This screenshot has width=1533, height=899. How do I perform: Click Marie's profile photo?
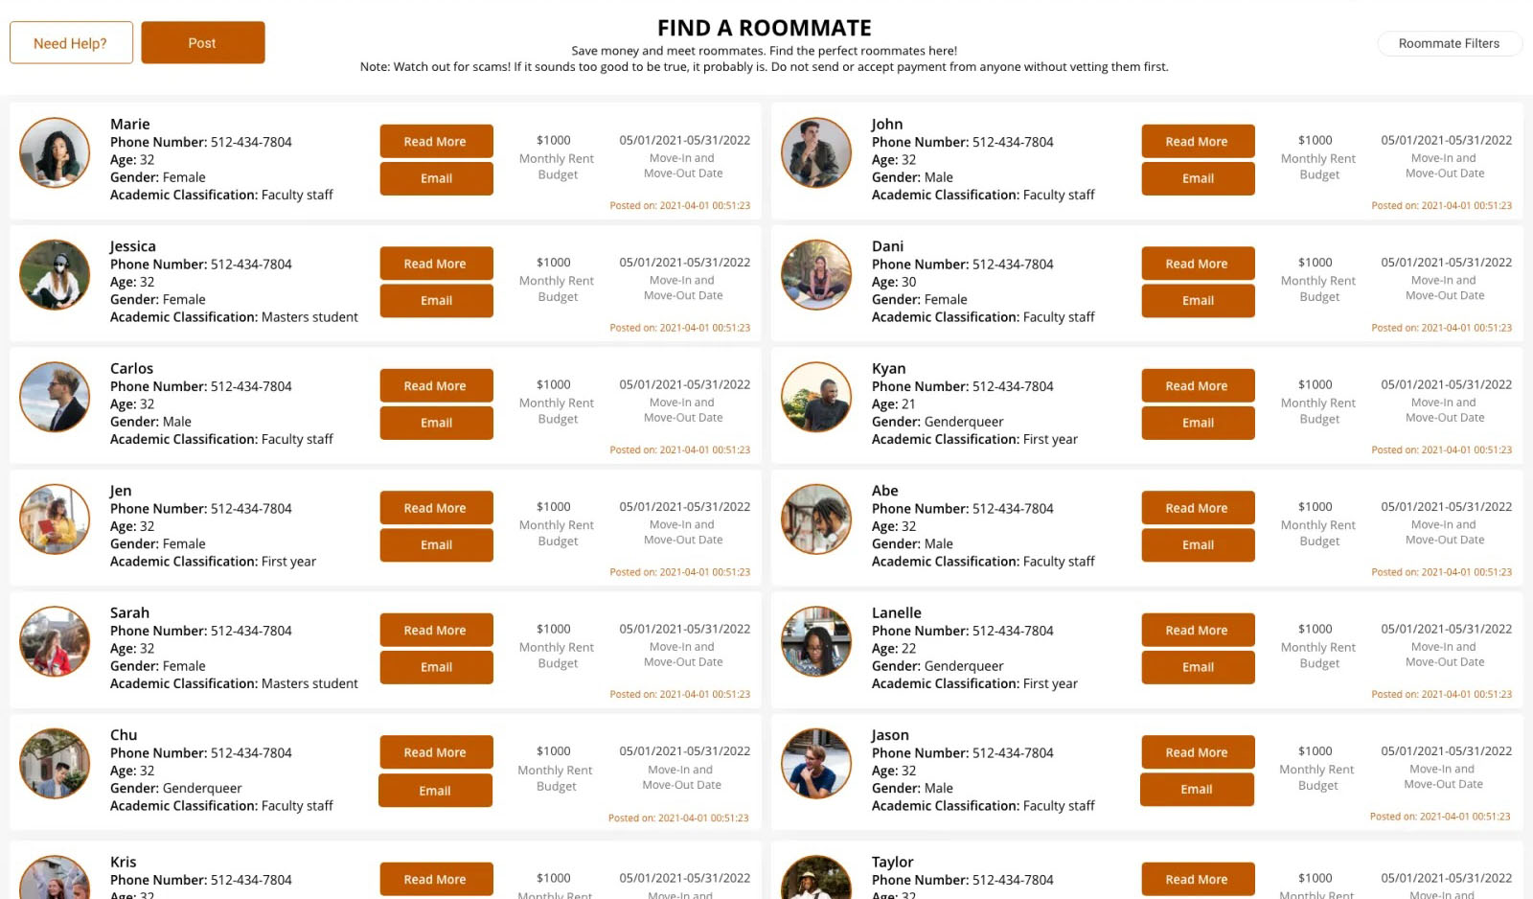pos(55,152)
